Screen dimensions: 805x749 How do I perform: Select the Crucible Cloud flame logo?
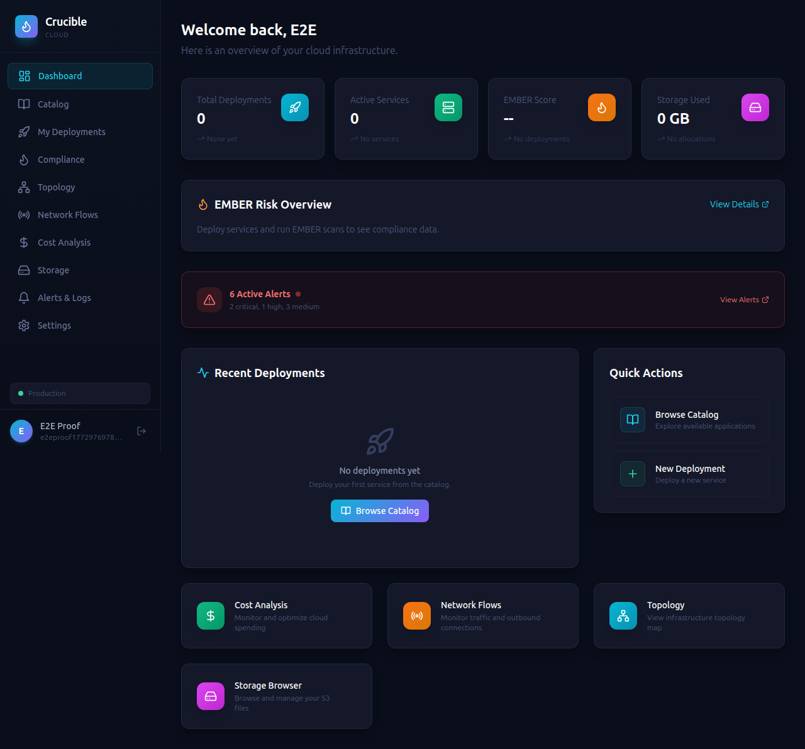pos(26,26)
